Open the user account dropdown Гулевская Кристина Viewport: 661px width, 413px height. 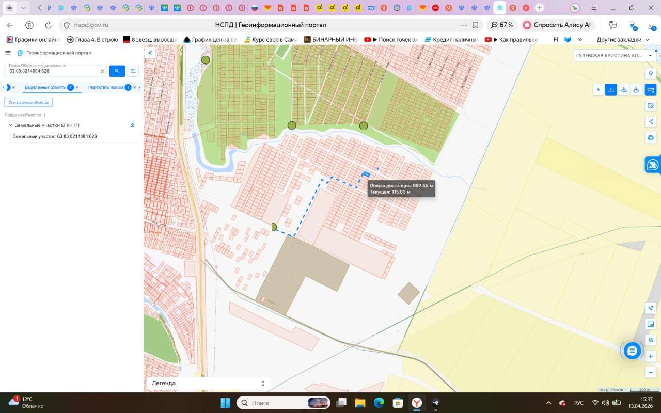pyautogui.click(x=615, y=55)
